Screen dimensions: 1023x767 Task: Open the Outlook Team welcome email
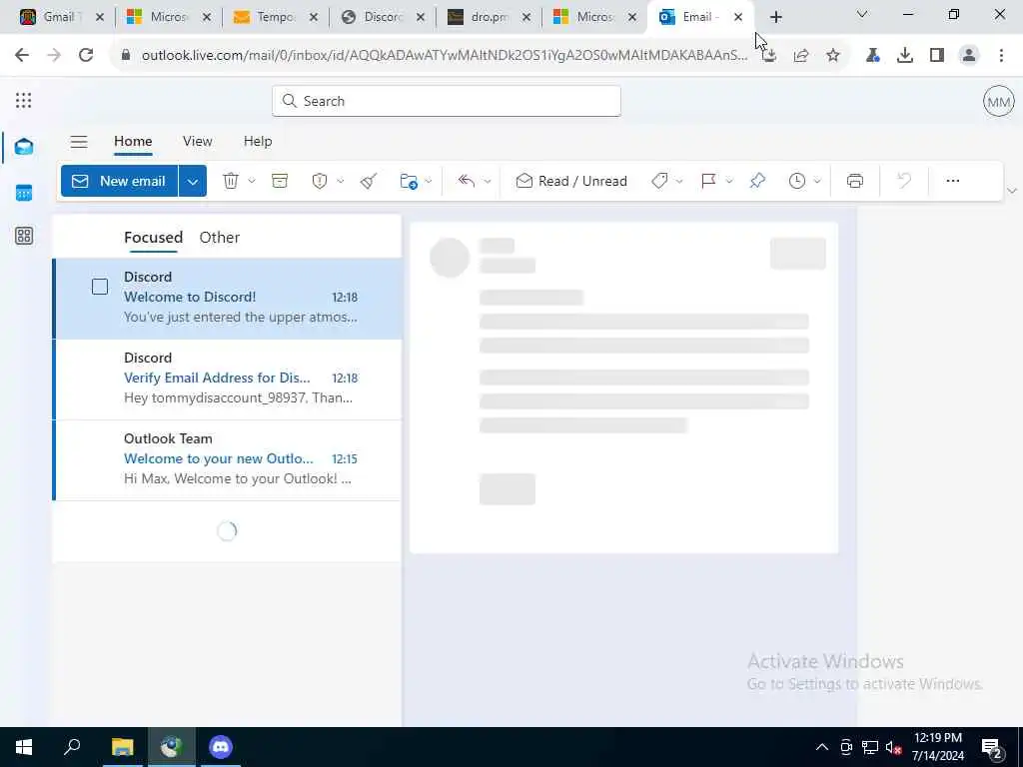[x=227, y=460]
